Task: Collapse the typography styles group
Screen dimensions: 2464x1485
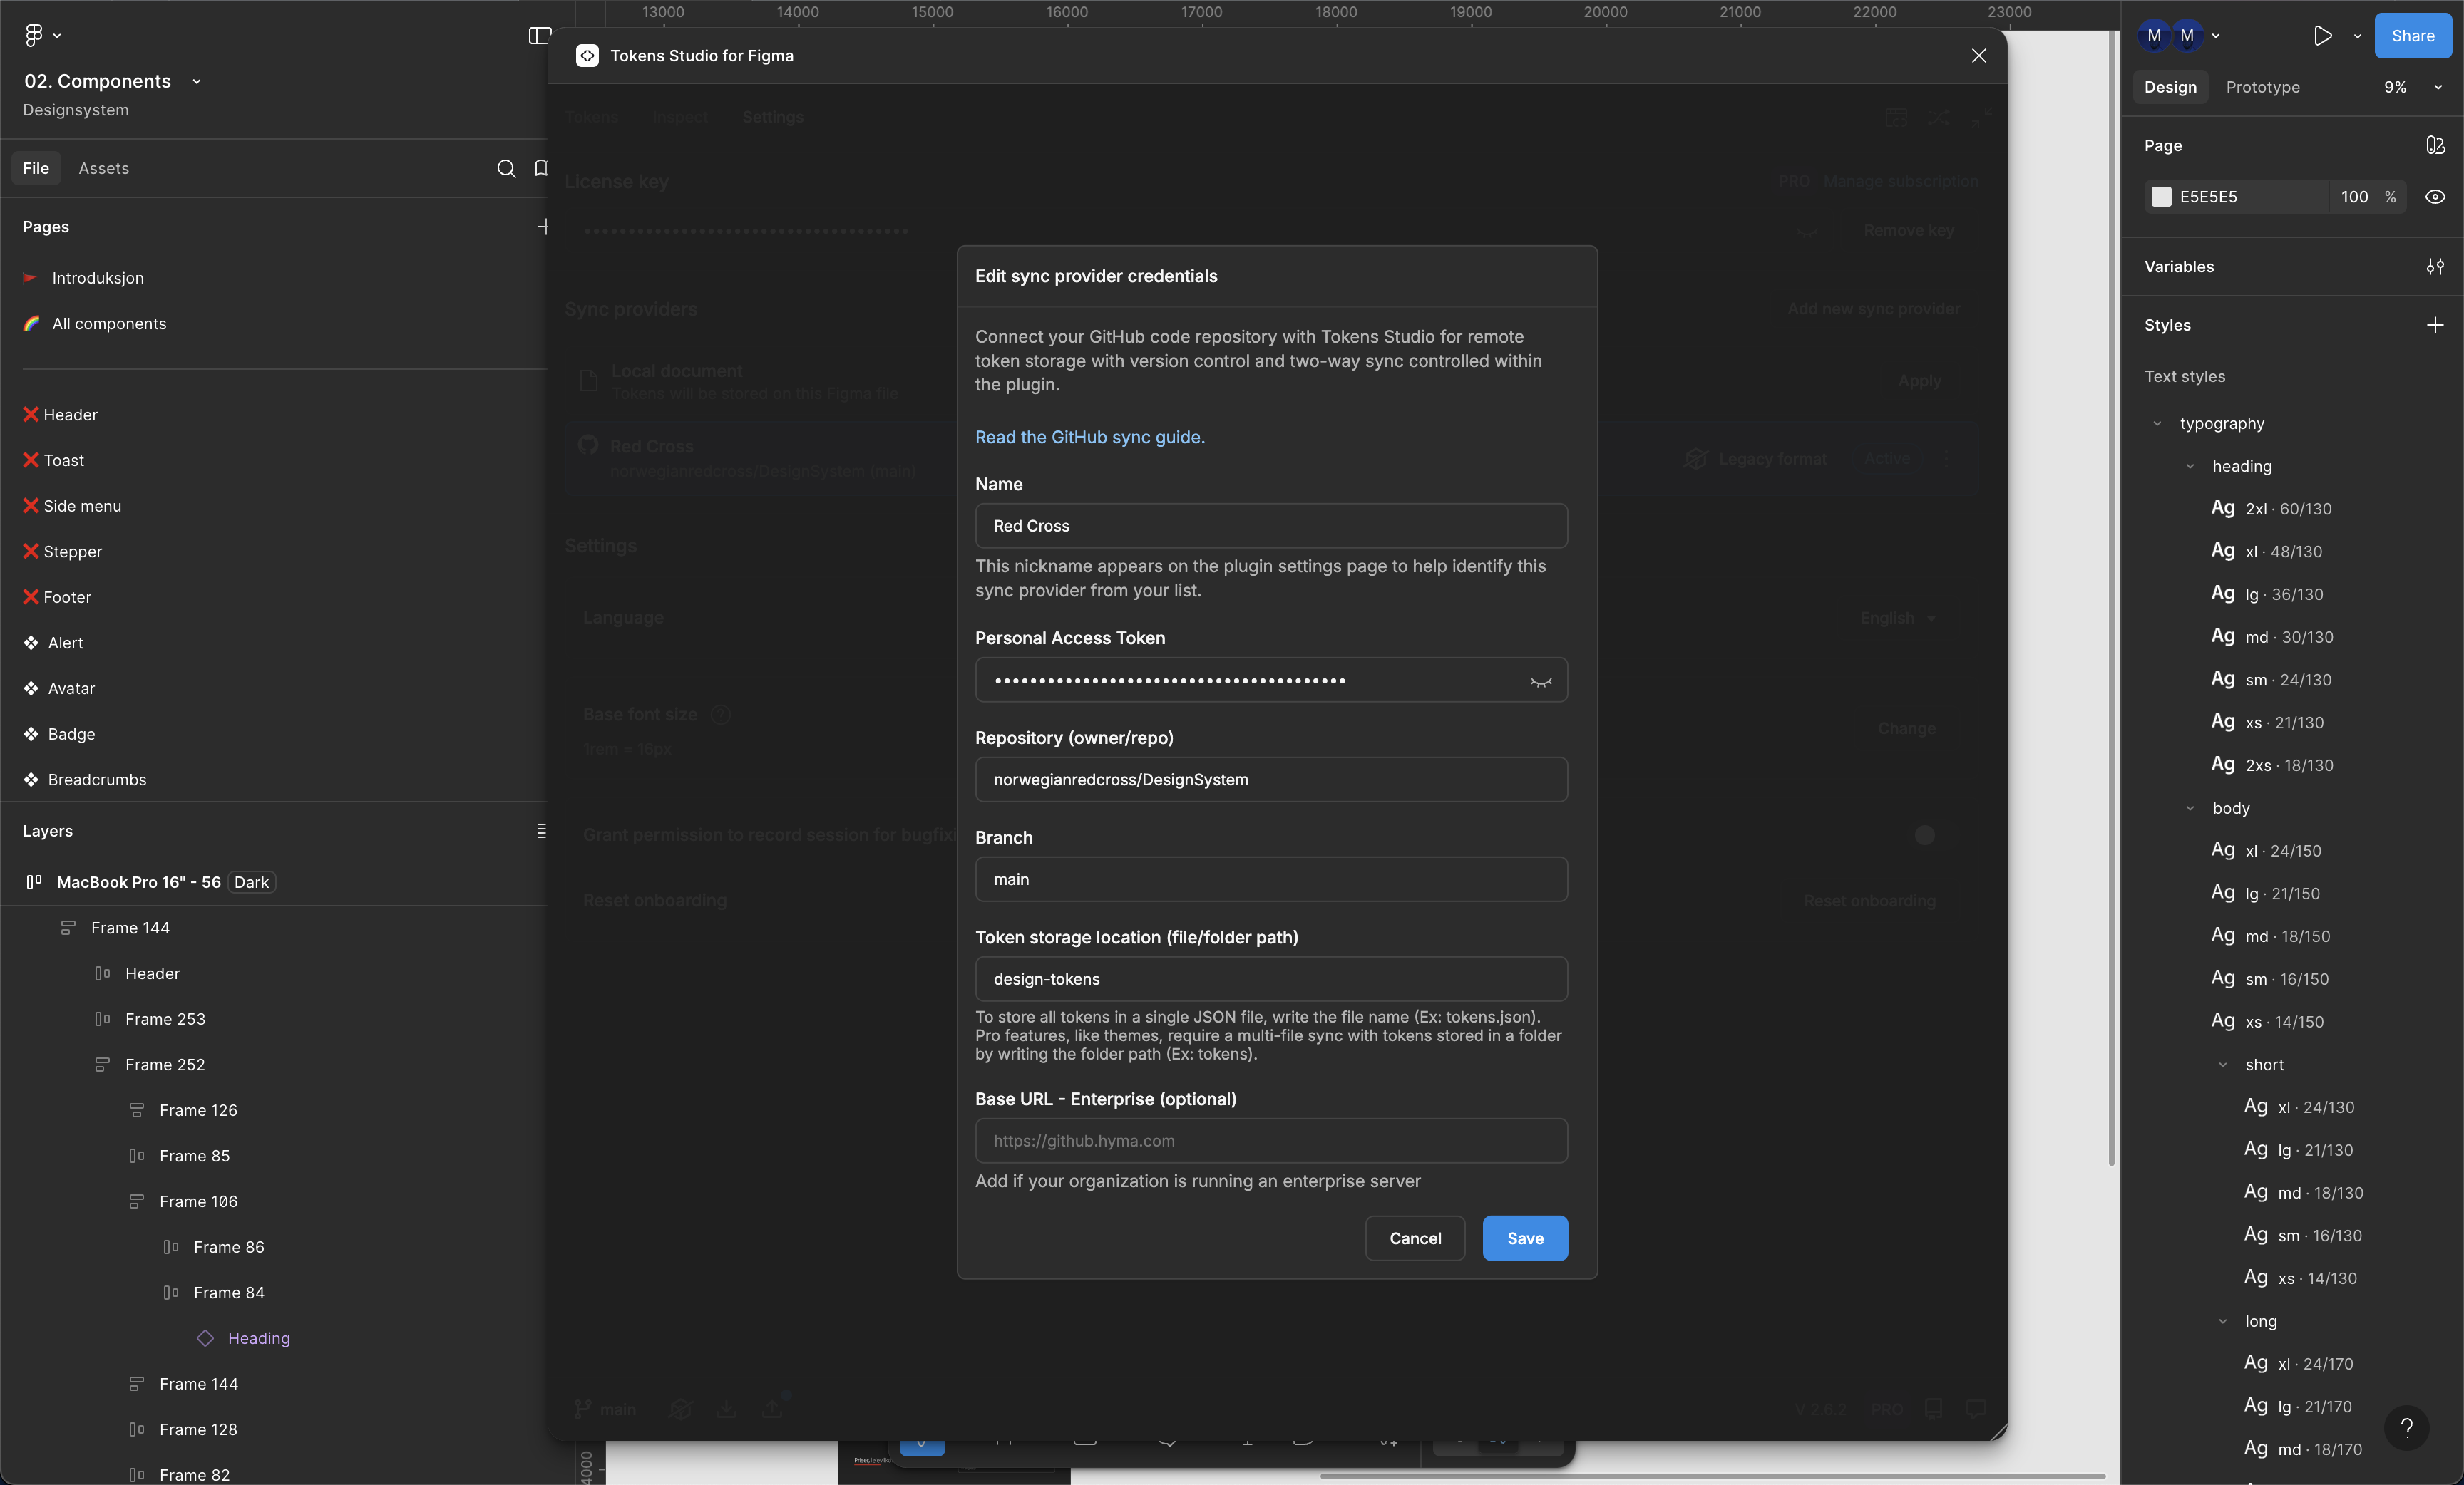Action: coord(2157,424)
